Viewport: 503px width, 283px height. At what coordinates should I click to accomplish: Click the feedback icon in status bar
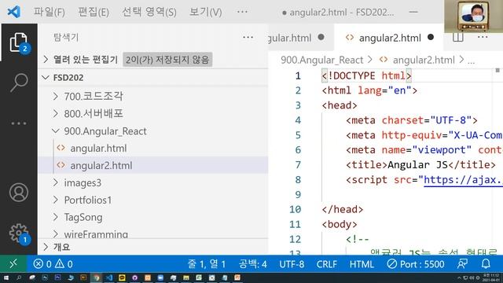(462, 264)
